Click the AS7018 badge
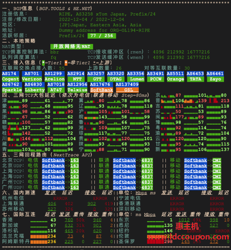 tap(56, 84)
